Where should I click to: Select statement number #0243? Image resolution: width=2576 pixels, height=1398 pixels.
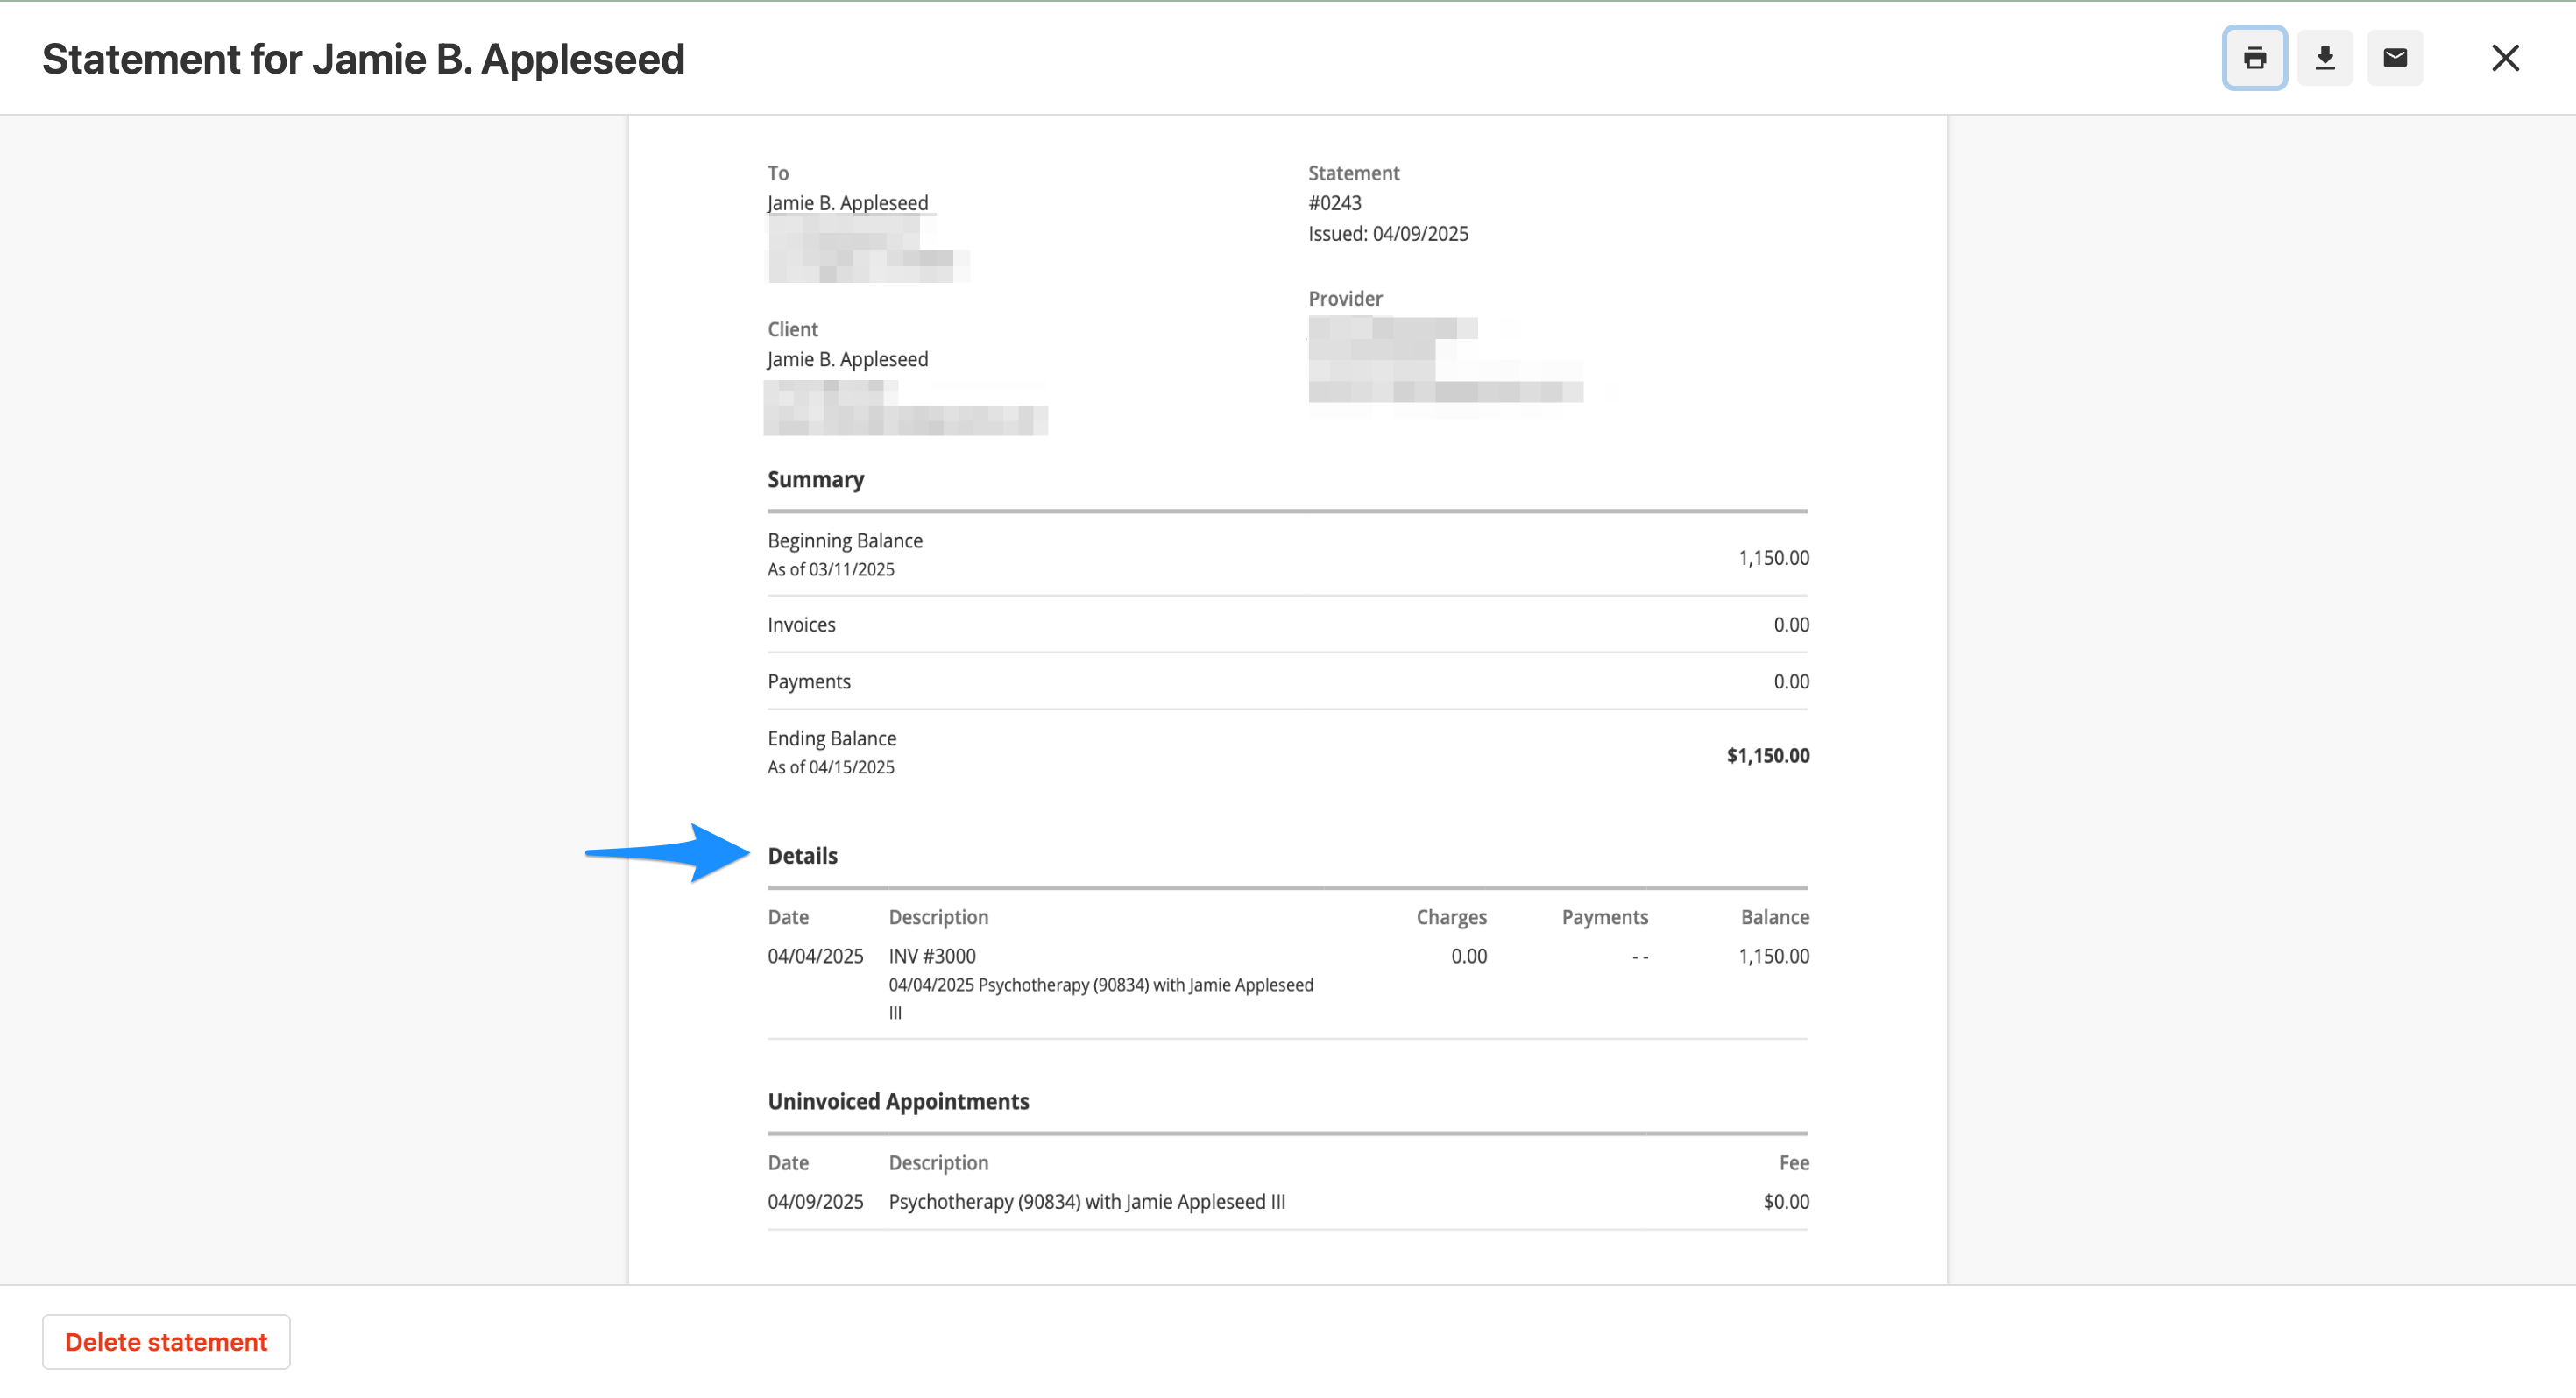point(1334,203)
